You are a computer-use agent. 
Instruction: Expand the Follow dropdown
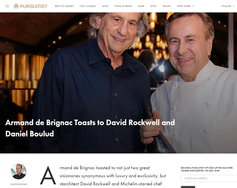pos(228,6)
